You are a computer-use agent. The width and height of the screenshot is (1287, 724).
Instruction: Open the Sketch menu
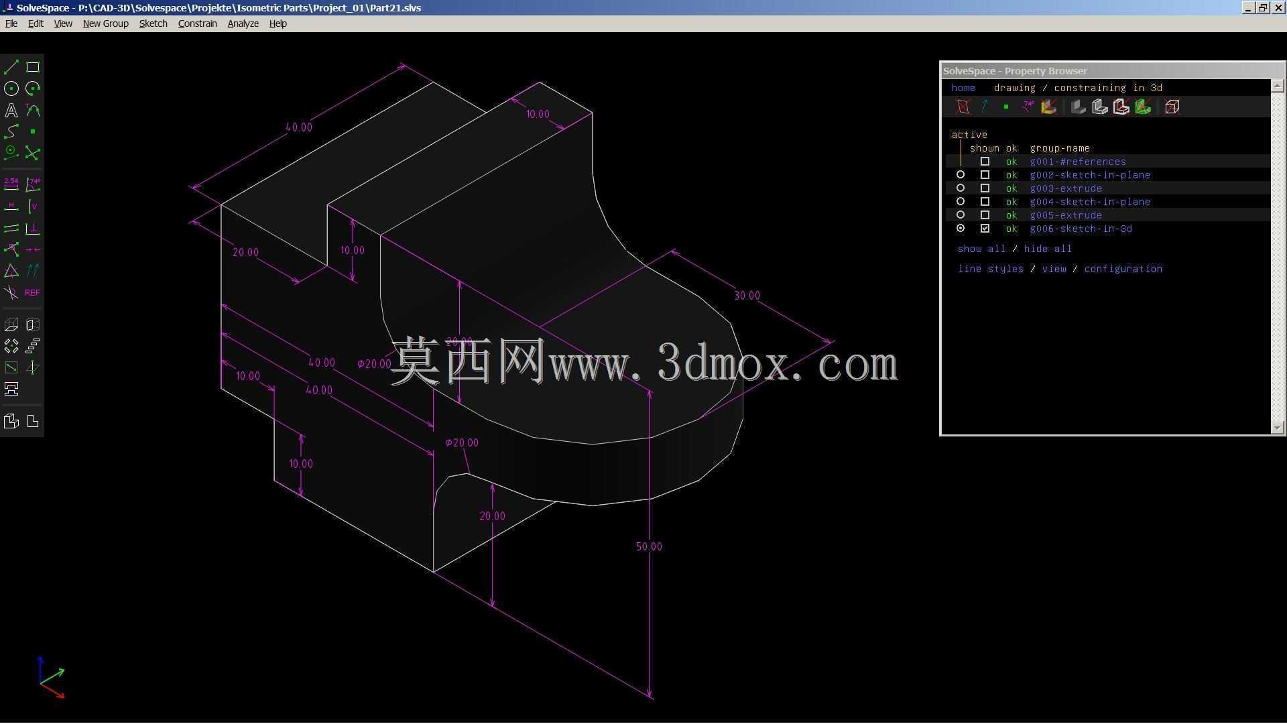(153, 23)
